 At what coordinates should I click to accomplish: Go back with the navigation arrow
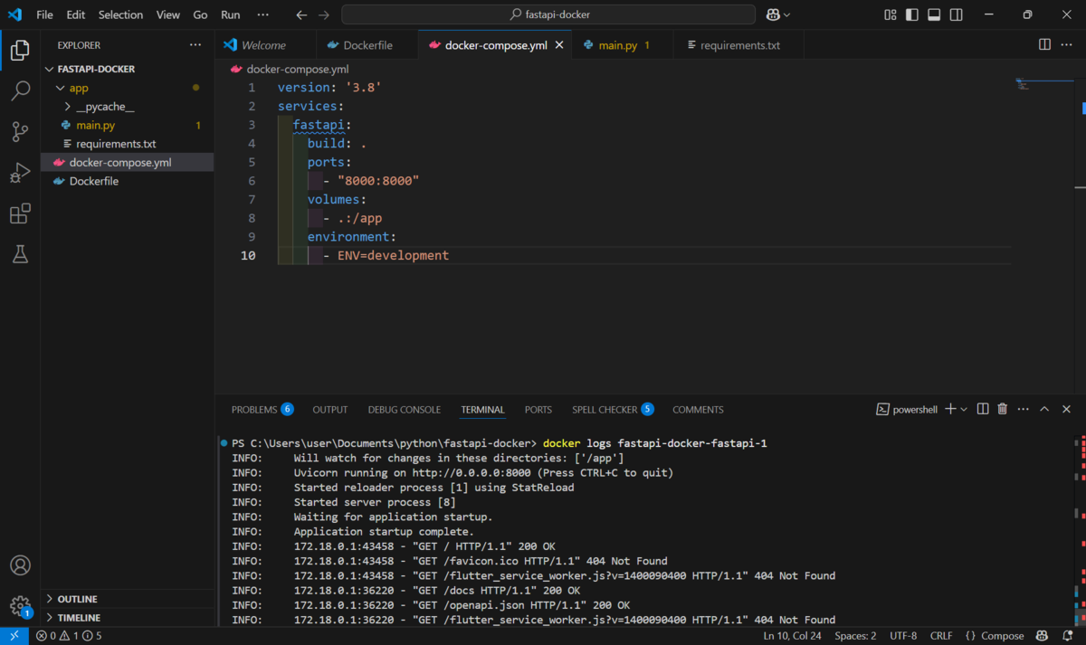(x=301, y=14)
